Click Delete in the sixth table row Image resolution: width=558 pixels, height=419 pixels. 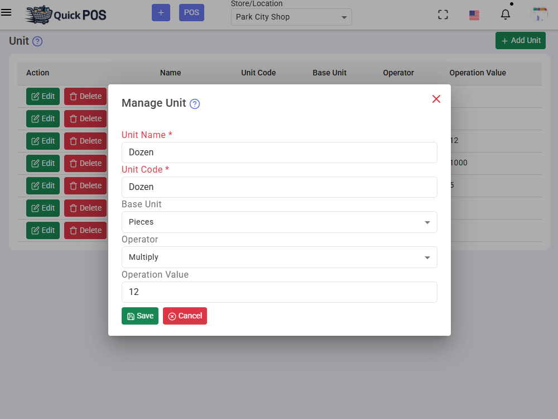click(85, 208)
